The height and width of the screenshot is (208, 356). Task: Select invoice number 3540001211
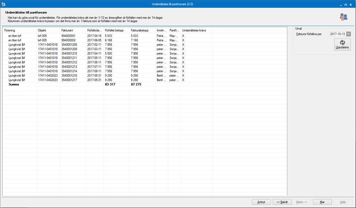[x=69, y=58]
